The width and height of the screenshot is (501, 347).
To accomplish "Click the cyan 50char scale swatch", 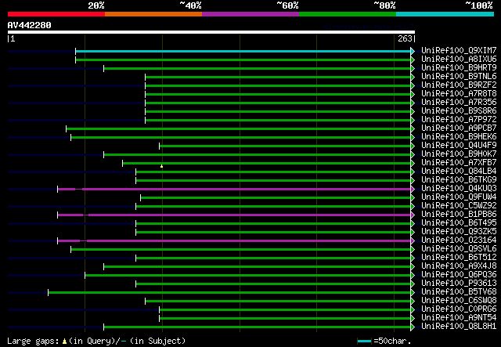I will [364, 342].
